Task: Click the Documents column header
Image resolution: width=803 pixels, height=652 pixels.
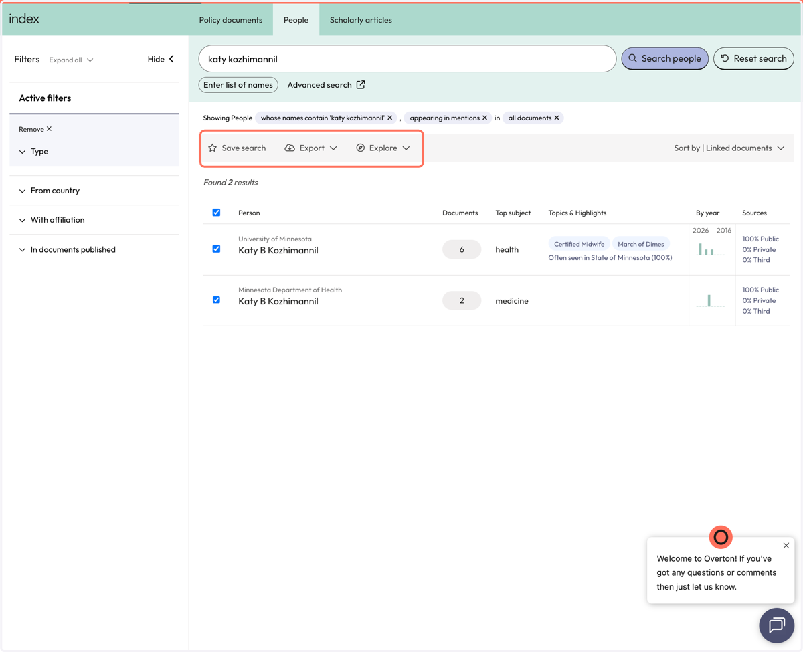Action: (x=460, y=213)
